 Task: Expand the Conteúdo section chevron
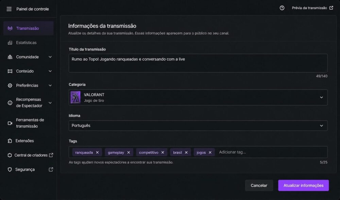[50, 71]
